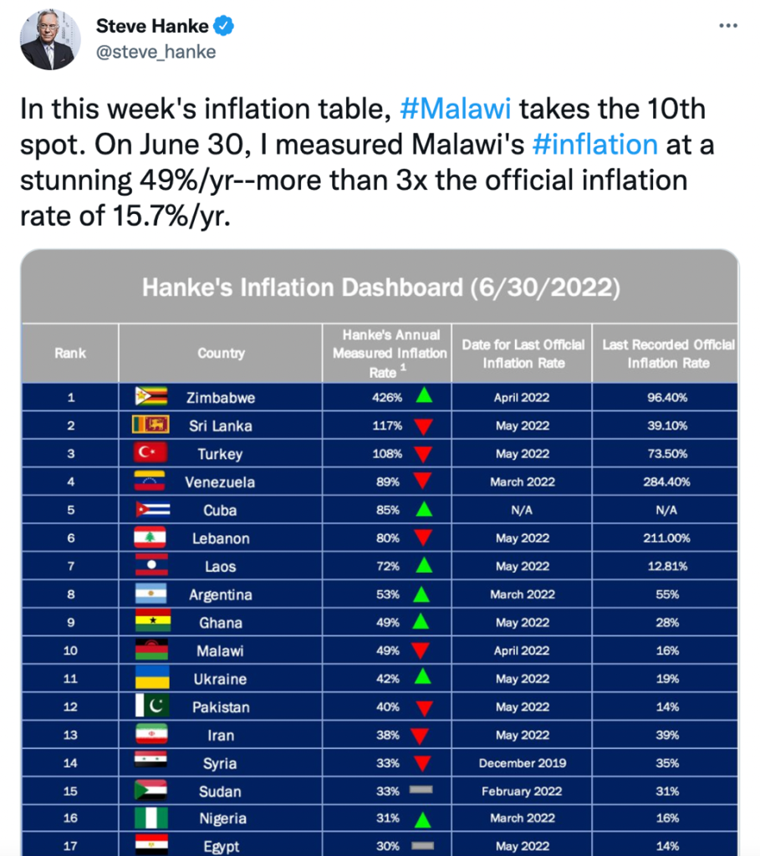The width and height of the screenshot is (760, 856).
Task: Click the Lebanon flag icon
Action: tap(150, 538)
